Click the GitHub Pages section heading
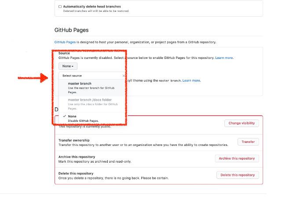Screen dimensions: 297x200 (x=71, y=30)
